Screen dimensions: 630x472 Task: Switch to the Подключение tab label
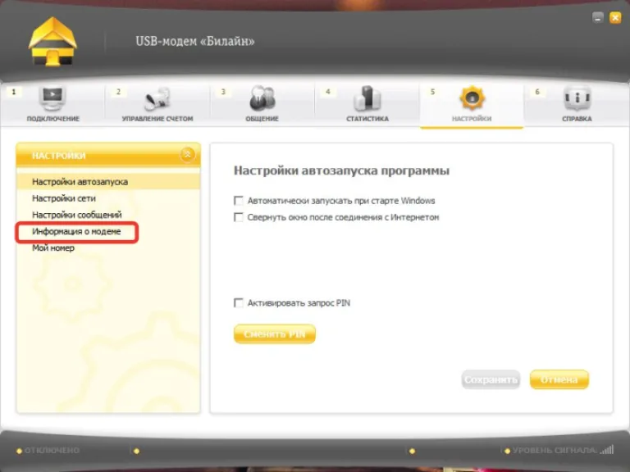(53, 119)
